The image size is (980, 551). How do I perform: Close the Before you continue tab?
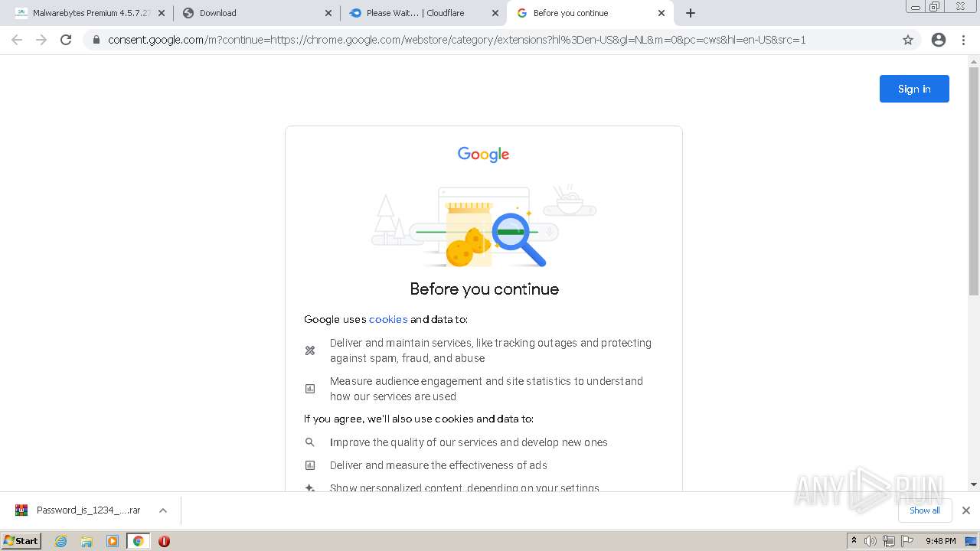(x=661, y=13)
